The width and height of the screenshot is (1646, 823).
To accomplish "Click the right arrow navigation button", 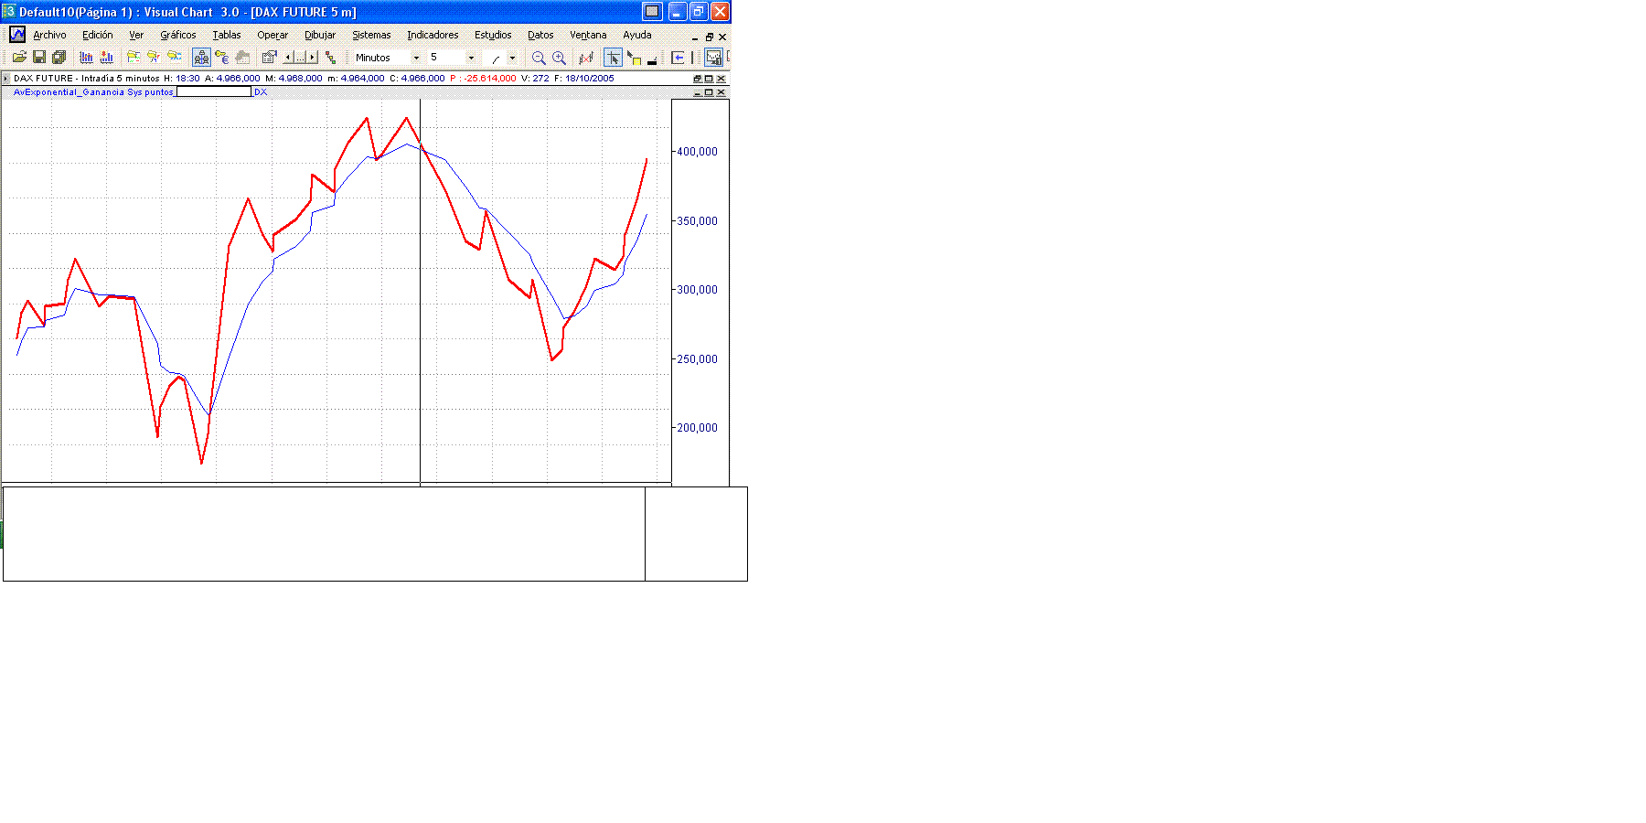I will tap(312, 57).
